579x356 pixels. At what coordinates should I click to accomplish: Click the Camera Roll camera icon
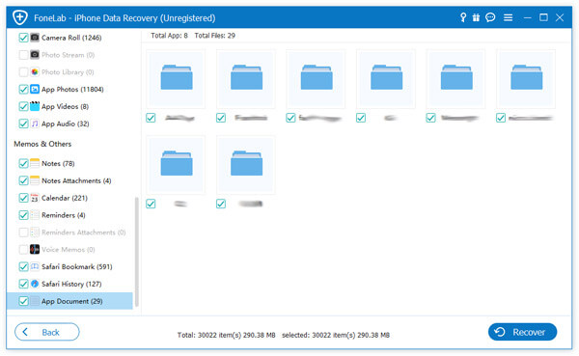(35, 38)
